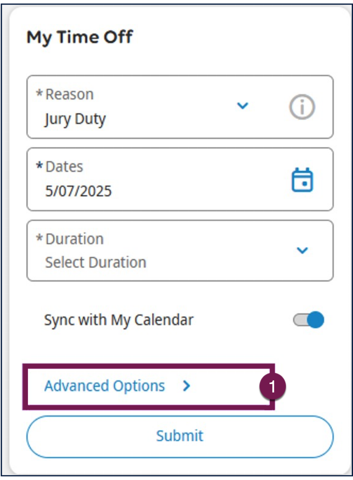The width and height of the screenshot is (353, 480).
Task: Click the Jury Duty reason value
Action: (75, 119)
